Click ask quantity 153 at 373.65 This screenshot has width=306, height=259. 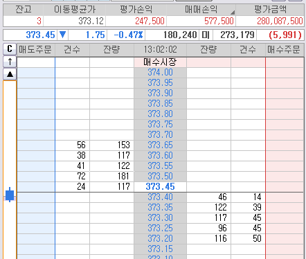124,145
